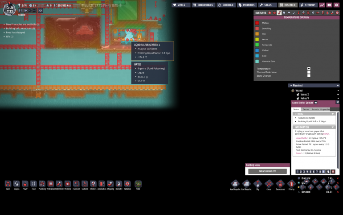Screen dimensions: 343x215
Task: Open the Furniture build category
Action: click(x=76, y=184)
